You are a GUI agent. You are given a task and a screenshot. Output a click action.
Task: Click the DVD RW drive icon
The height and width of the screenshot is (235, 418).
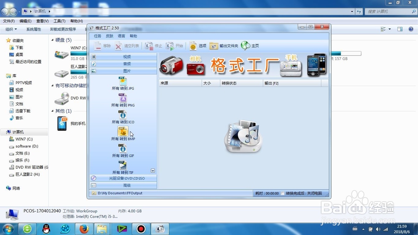pos(61,98)
